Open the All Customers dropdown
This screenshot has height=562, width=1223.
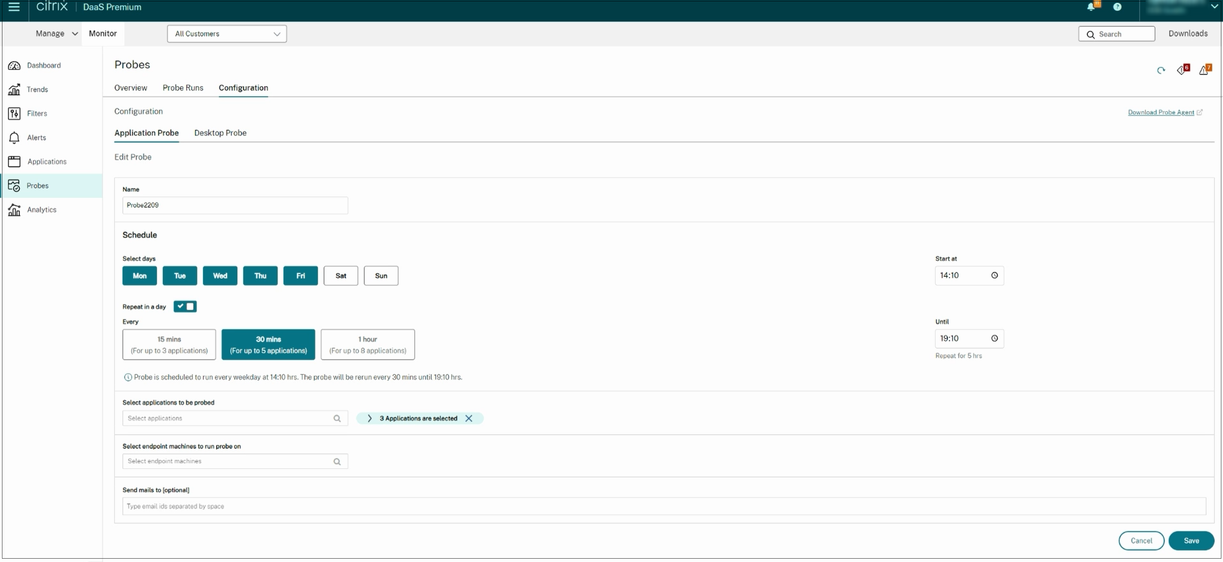pyautogui.click(x=226, y=33)
